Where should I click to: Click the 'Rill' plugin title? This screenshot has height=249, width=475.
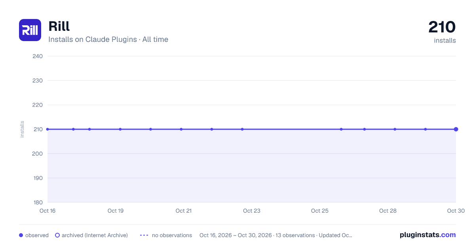(59, 26)
